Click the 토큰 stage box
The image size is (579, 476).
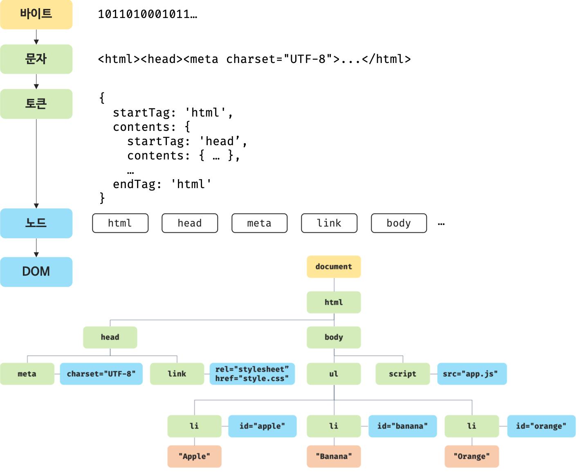pyautogui.click(x=36, y=104)
